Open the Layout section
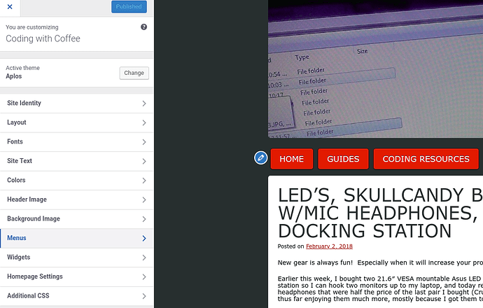The width and height of the screenshot is (483, 308). click(77, 122)
